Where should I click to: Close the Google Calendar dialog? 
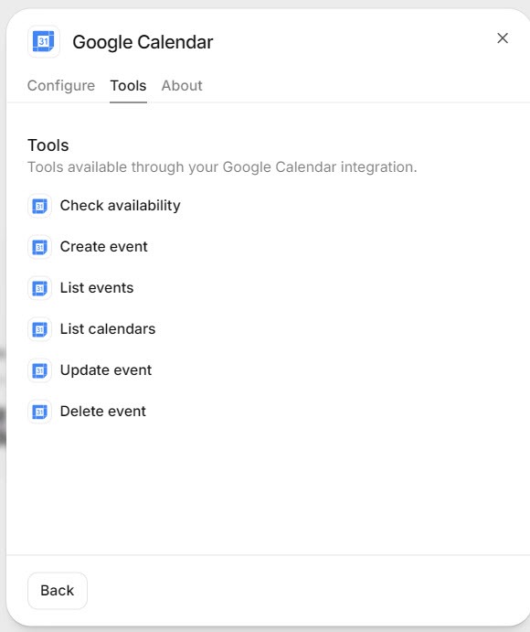tap(503, 38)
